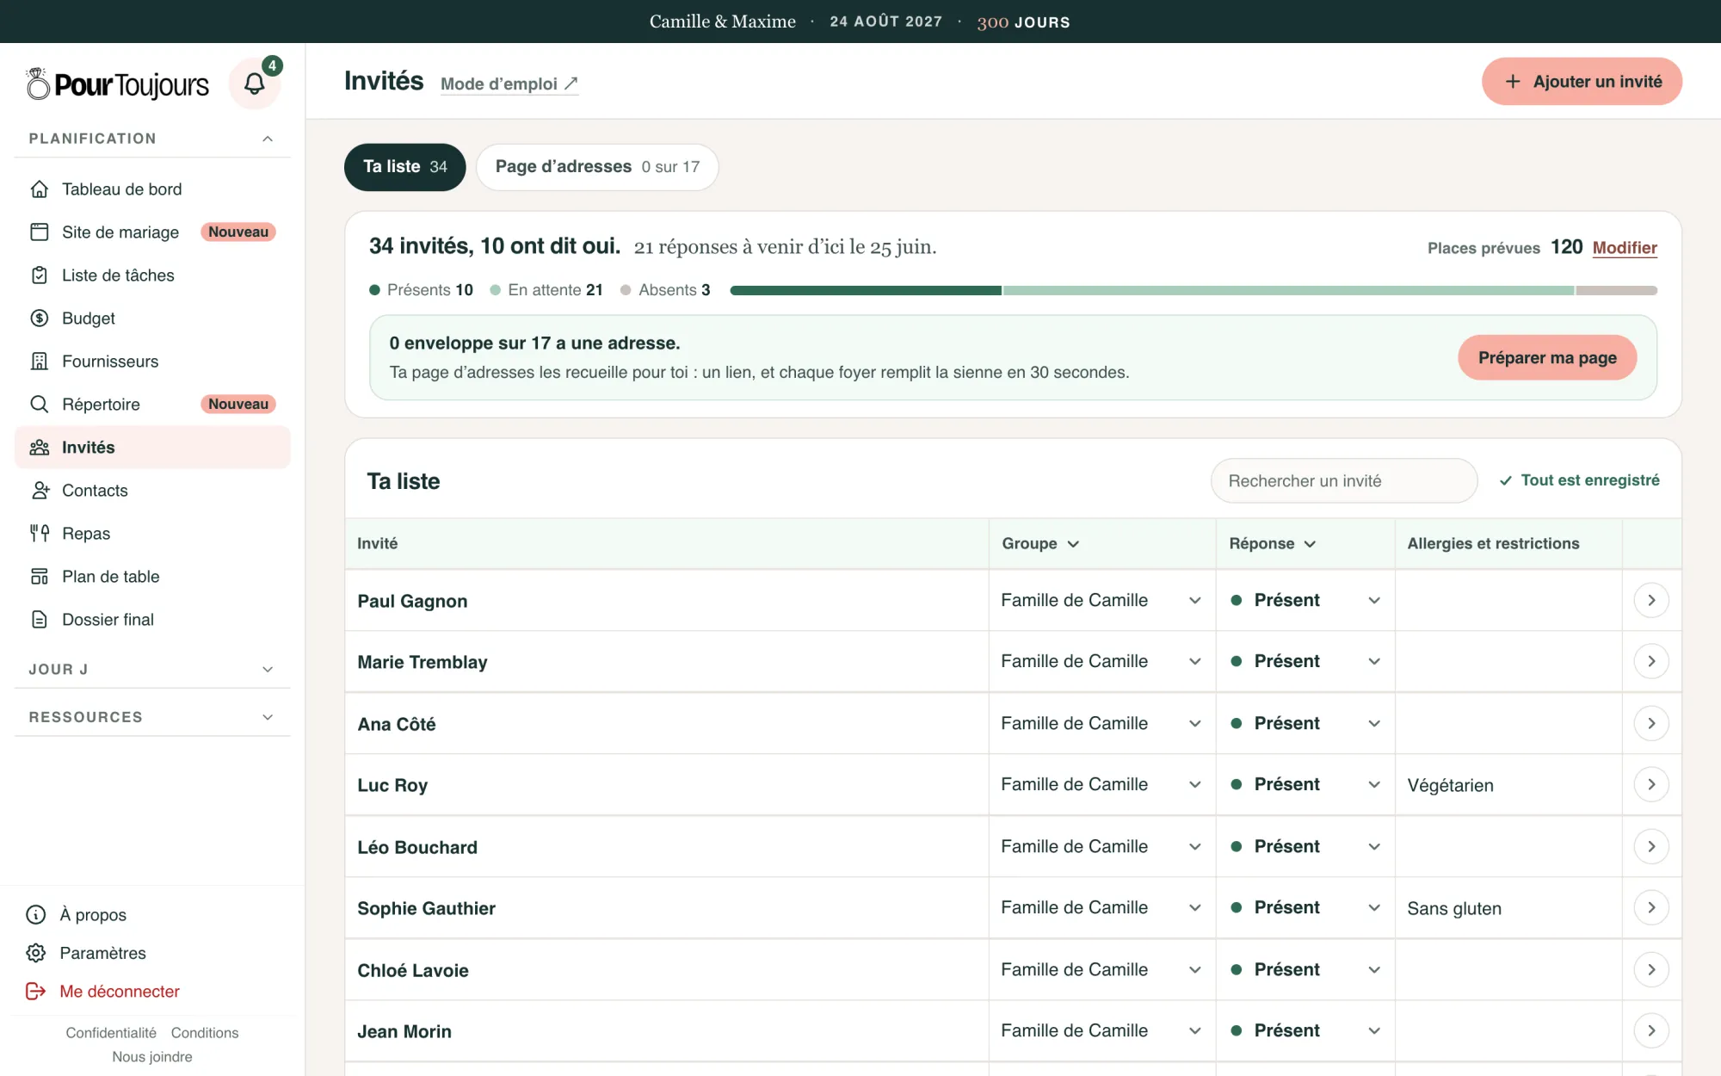Image resolution: width=1721 pixels, height=1076 pixels.
Task: Click Sophie Gauthier's Sans gluten cell
Action: [x=1508, y=908]
